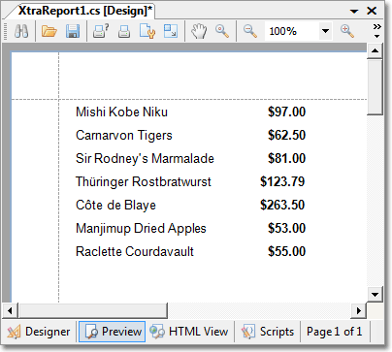Click the Thüringer Rostbratwurst row text

(x=144, y=181)
